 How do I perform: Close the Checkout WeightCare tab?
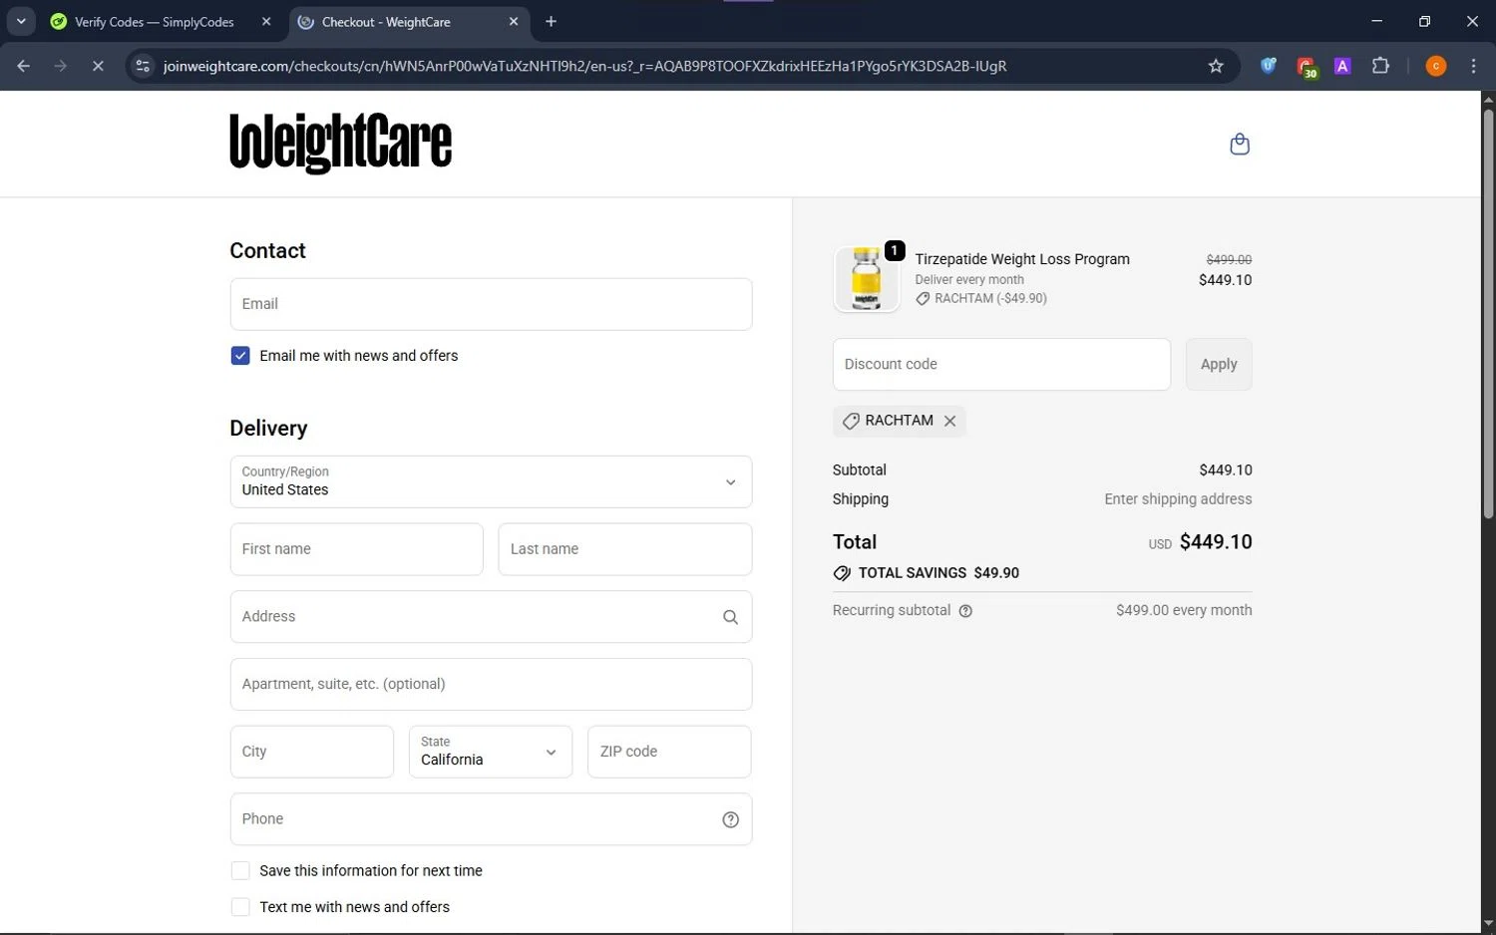click(x=514, y=21)
